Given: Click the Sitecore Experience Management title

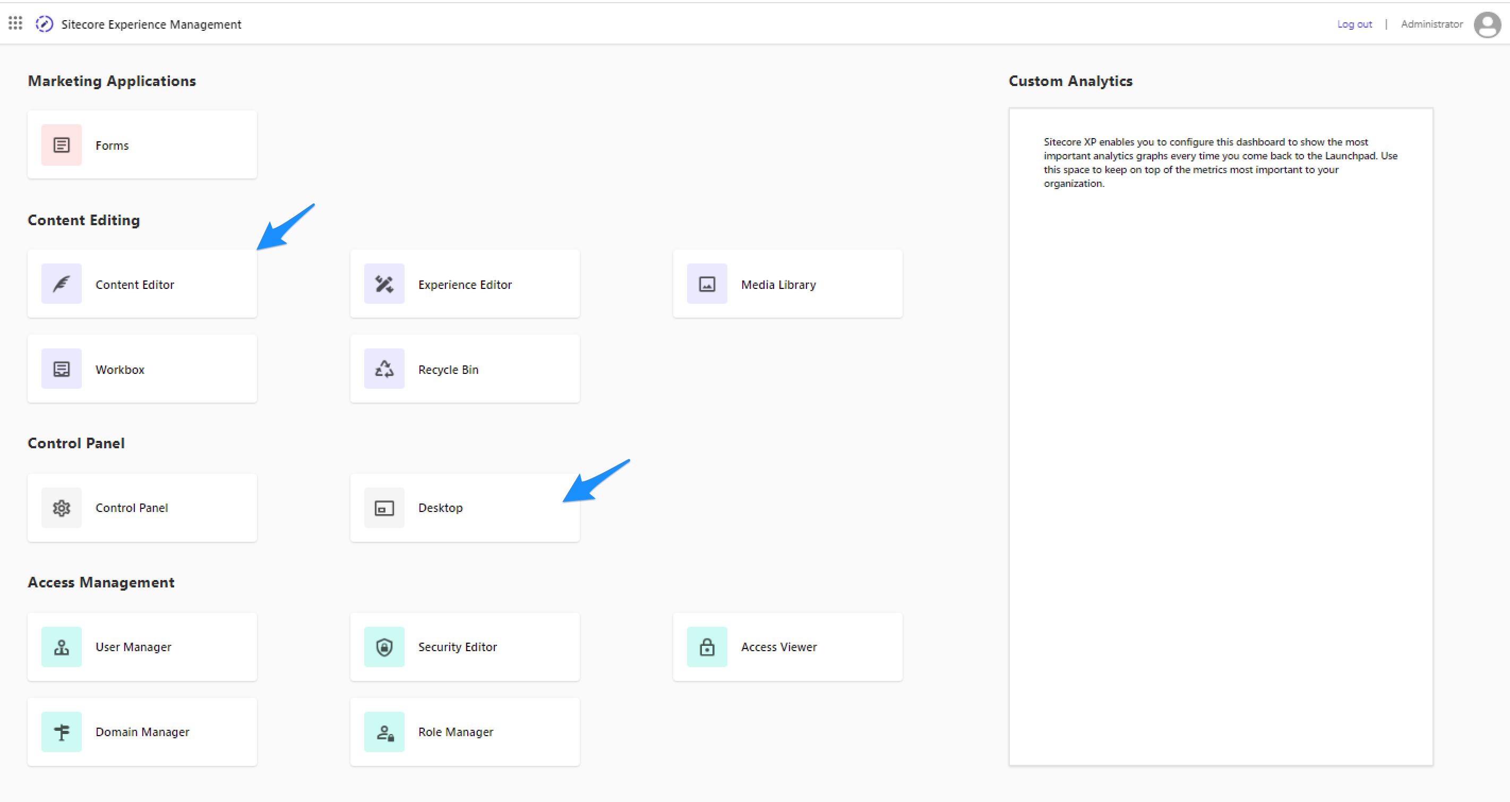Looking at the screenshot, I should click(x=151, y=24).
